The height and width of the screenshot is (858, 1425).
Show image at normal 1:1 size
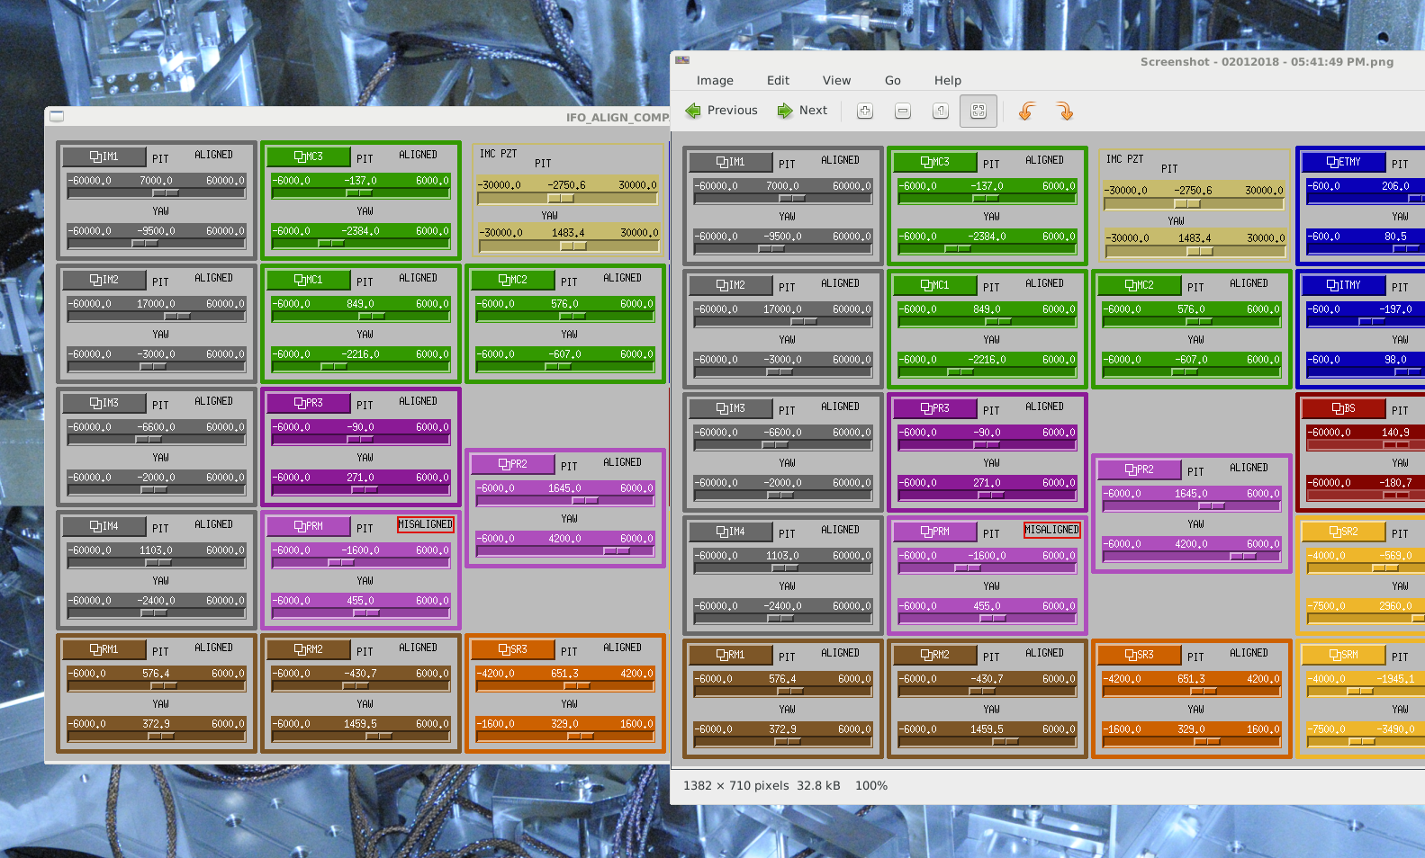[x=941, y=111]
